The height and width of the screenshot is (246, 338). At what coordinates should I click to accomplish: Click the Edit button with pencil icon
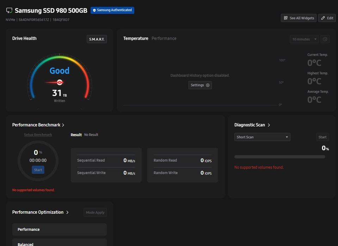coord(327,18)
